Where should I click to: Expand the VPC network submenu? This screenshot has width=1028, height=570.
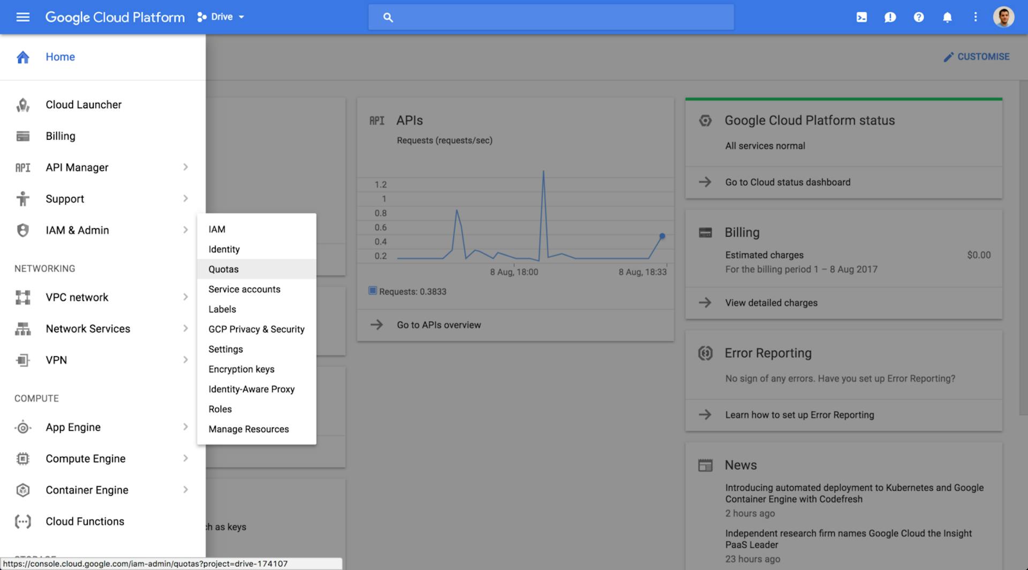[x=186, y=297]
